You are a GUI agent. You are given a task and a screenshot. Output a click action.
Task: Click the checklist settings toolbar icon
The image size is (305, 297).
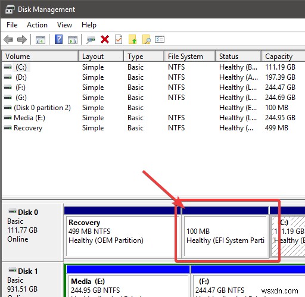pyautogui.click(x=160, y=39)
